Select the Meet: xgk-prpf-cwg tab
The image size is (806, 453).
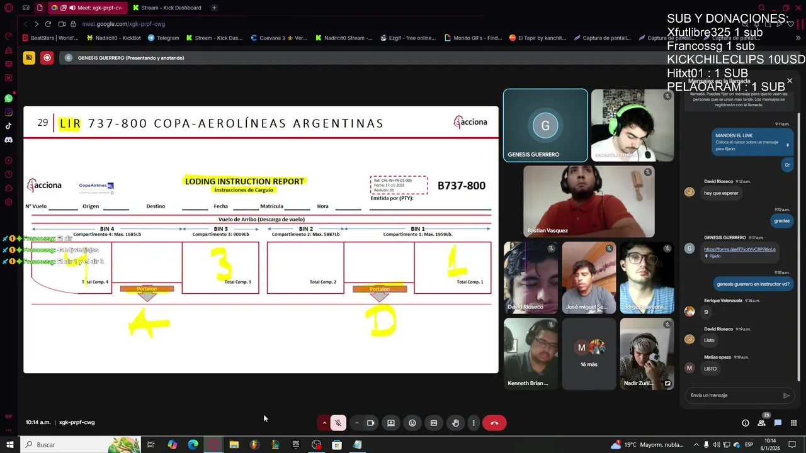pyautogui.click(x=88, y=8)
